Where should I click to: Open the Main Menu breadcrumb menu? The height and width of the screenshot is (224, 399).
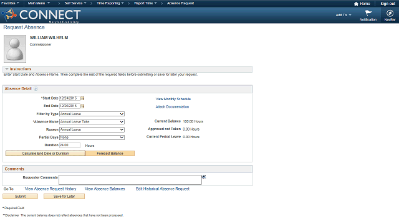click(39, 3)
